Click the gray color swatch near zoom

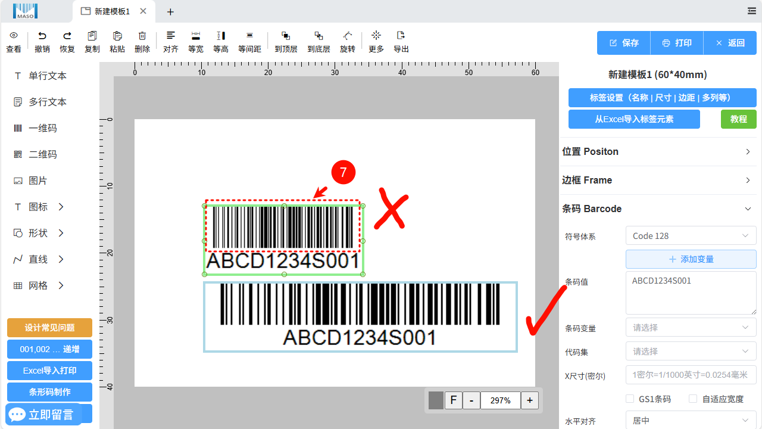tap(436, 400)
